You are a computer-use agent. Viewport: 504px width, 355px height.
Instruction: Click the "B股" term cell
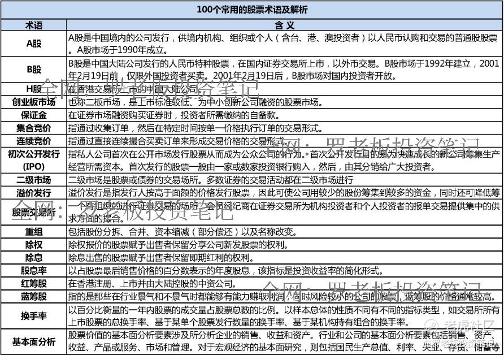[34, 70]
